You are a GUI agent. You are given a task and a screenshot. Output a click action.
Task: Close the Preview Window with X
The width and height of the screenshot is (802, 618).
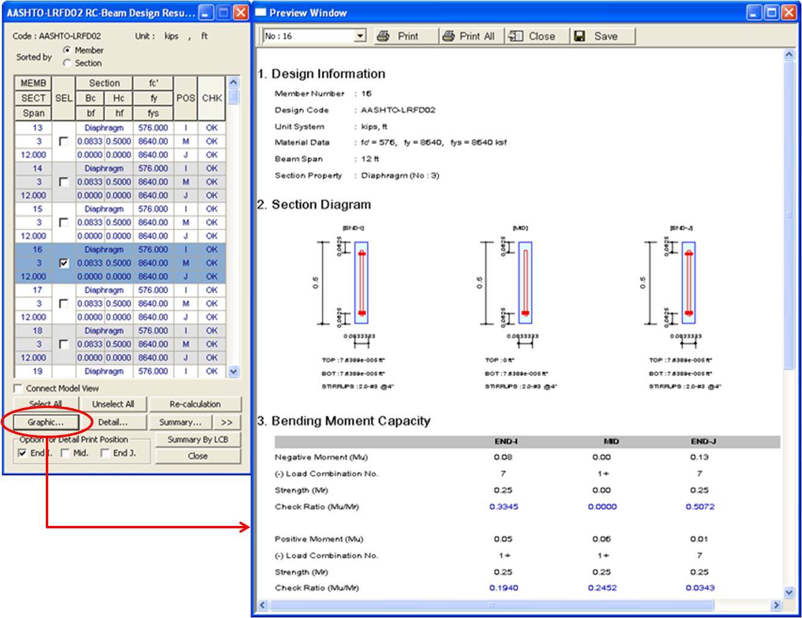coord(788,13)
